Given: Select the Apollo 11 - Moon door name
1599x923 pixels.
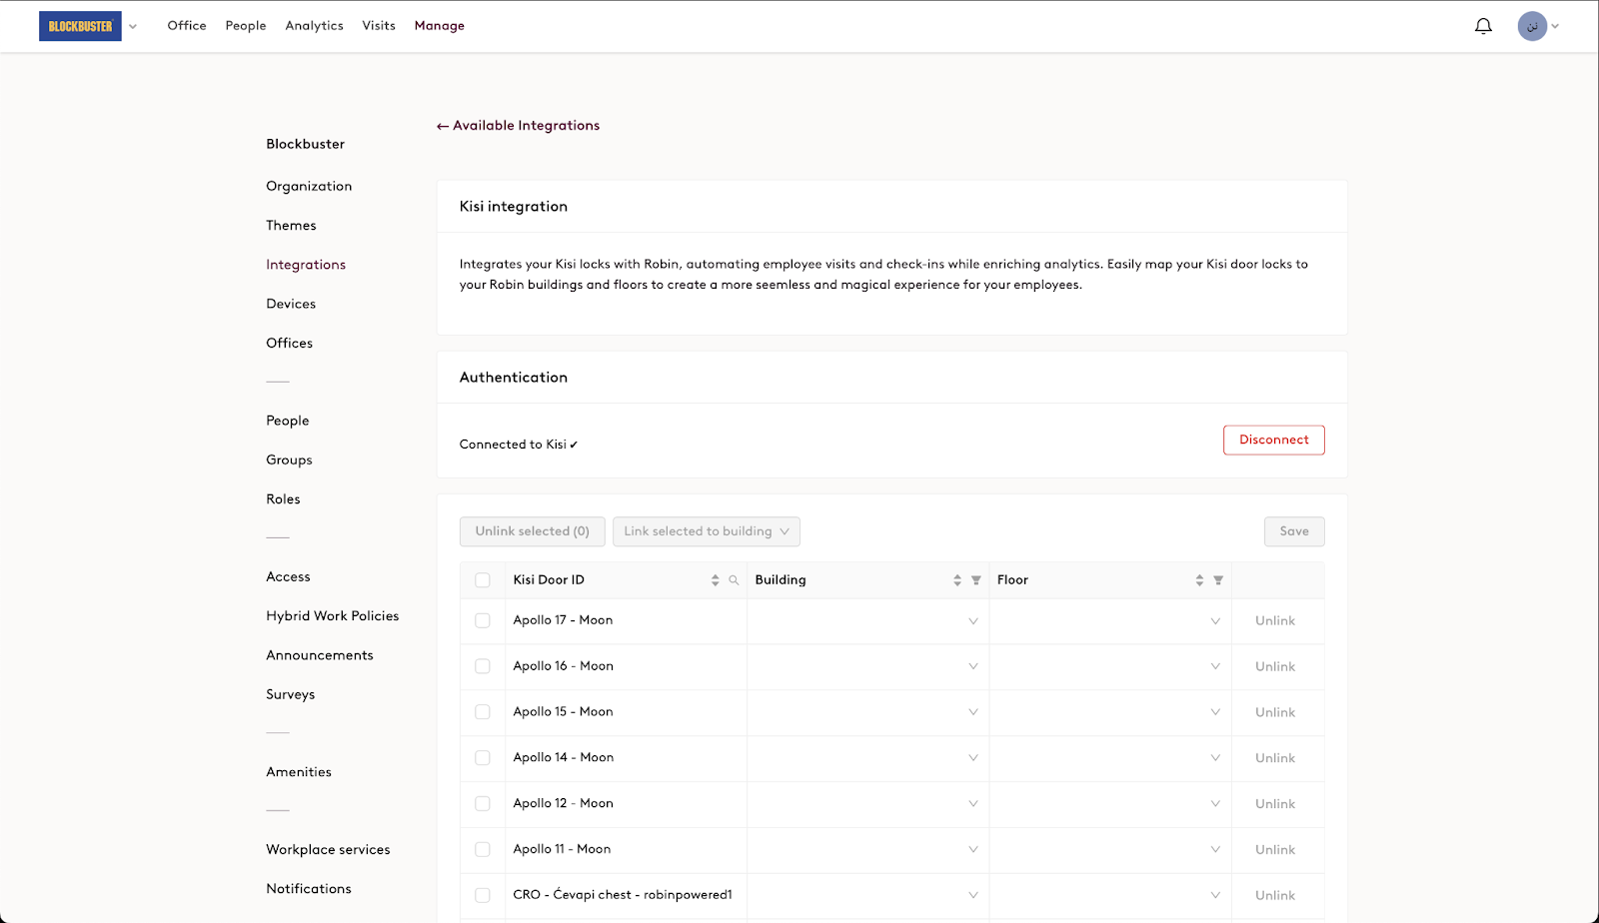Looking at the screenshot, I should tap(562, 849).
